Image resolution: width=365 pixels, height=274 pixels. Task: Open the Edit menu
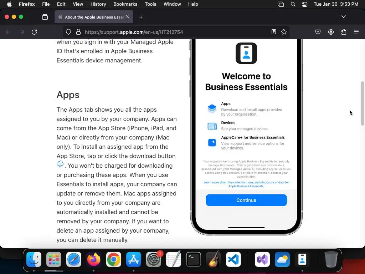pos(61,4)
